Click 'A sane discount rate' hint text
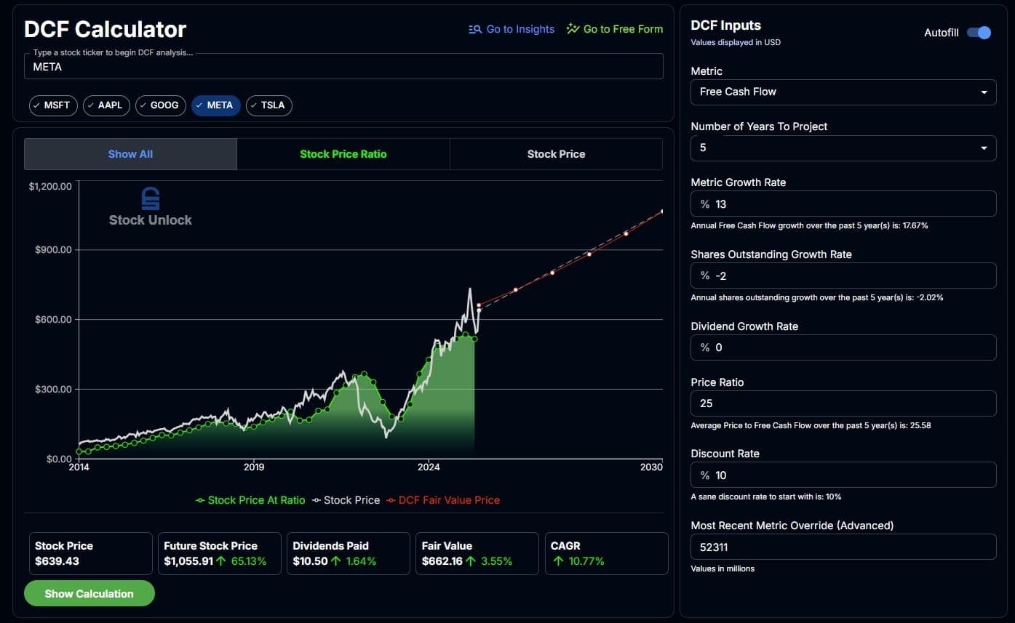This screenshot has width=1015, height=623. (765, 497)
